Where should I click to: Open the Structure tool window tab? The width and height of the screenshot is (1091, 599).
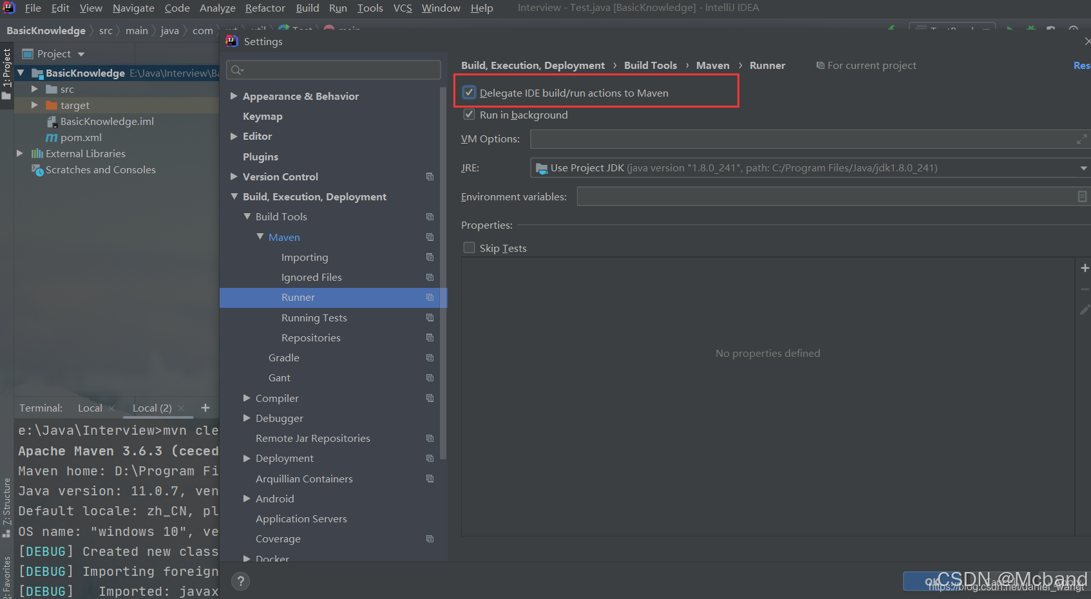(x=6, y=501)
